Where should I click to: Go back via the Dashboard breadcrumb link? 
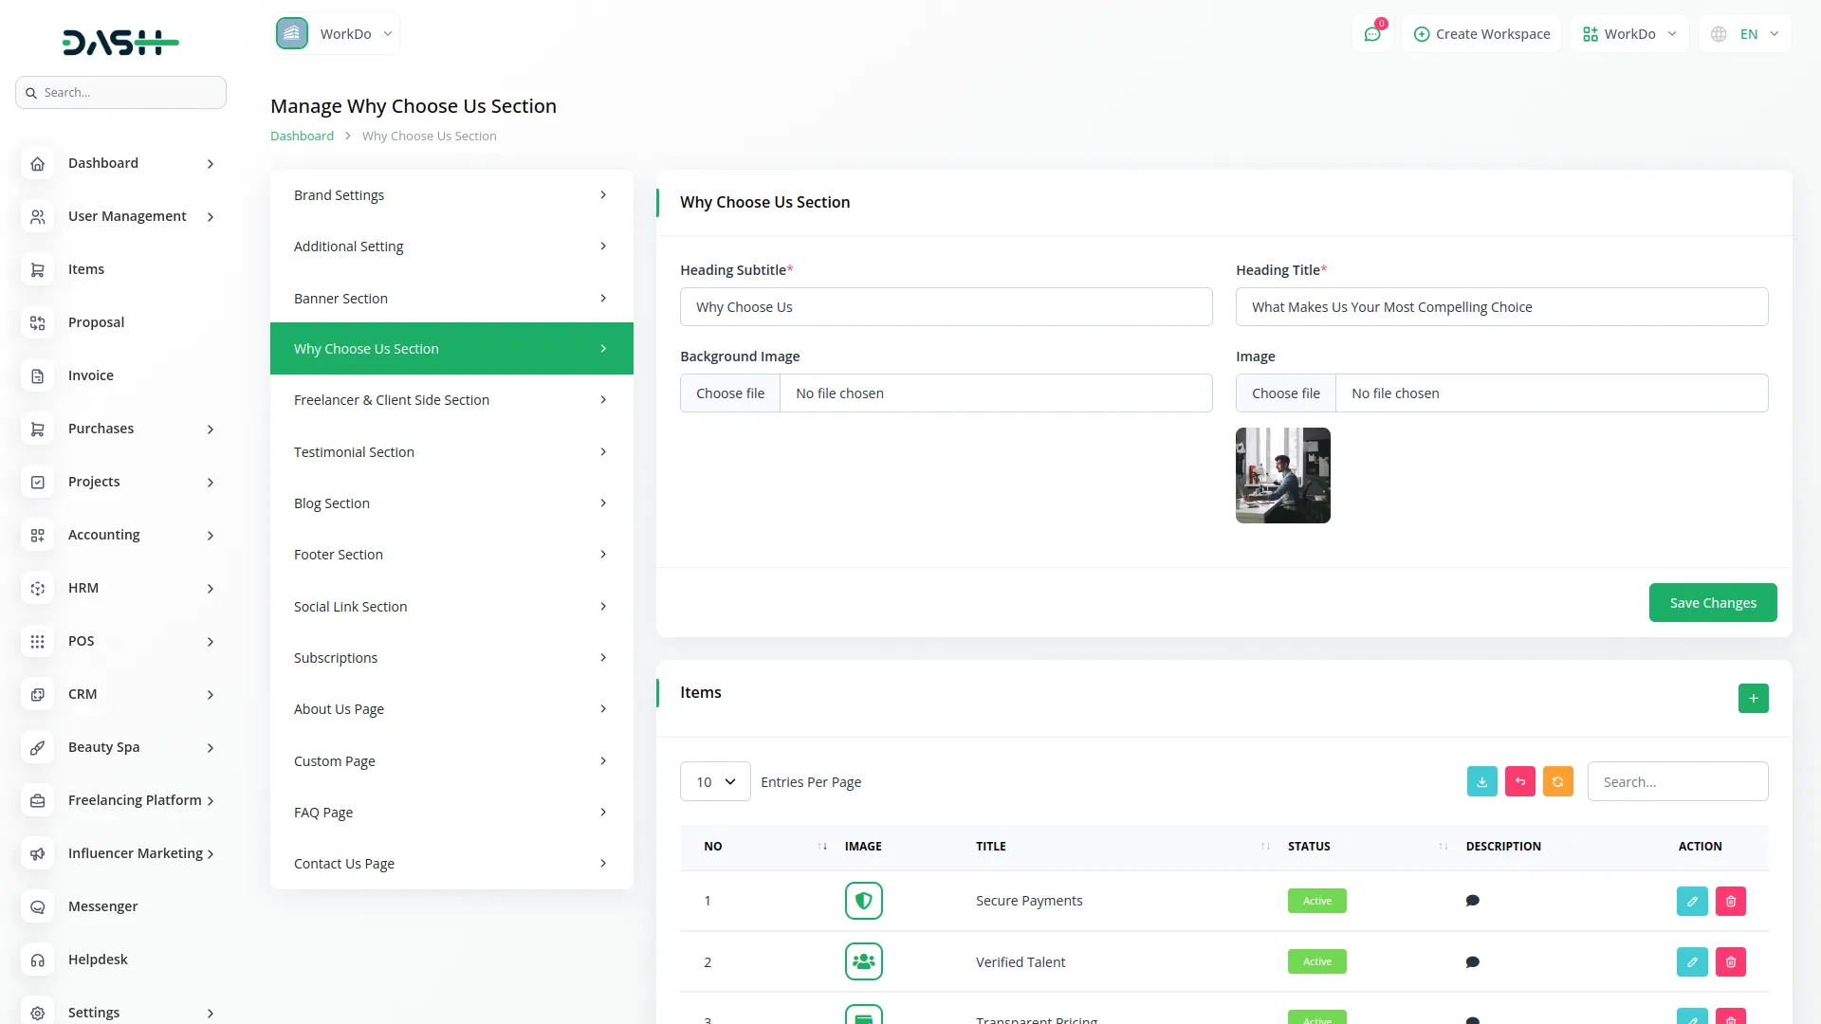[x=302, y=136]
